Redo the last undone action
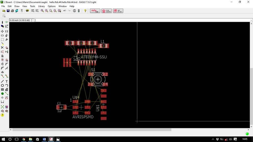The height and width of the screenshot is (142, 253). pos(69,11)
